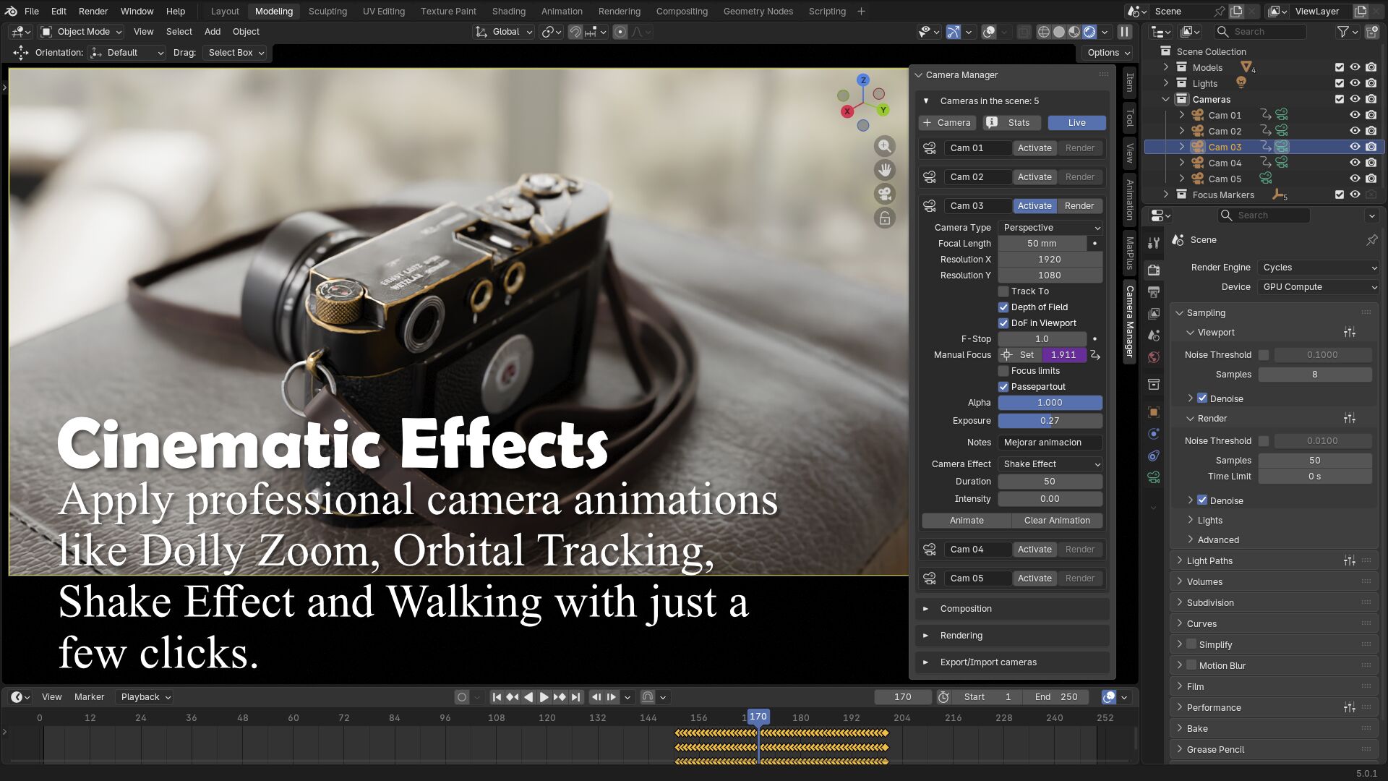The height and width of the screenshot is (781, 1388).
Task: Click the Exposure slider
Action: pos(1050,421)
